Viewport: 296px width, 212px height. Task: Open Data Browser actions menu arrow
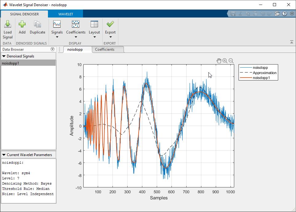(x=53, y=49)
